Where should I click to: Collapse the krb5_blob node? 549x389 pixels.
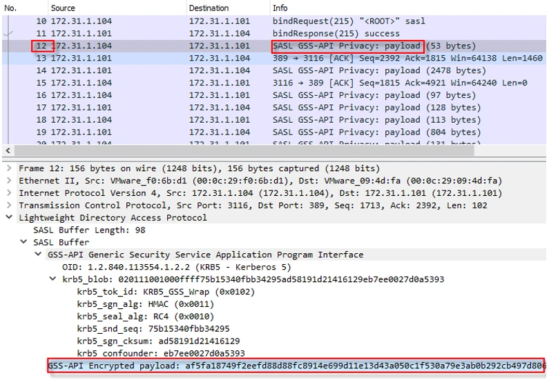coord(53,279)
